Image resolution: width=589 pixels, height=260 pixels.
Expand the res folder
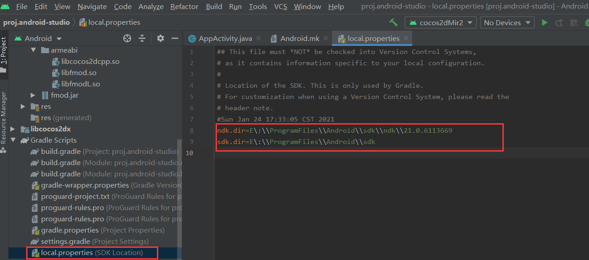pyautogui.click(x=23, y=107)
